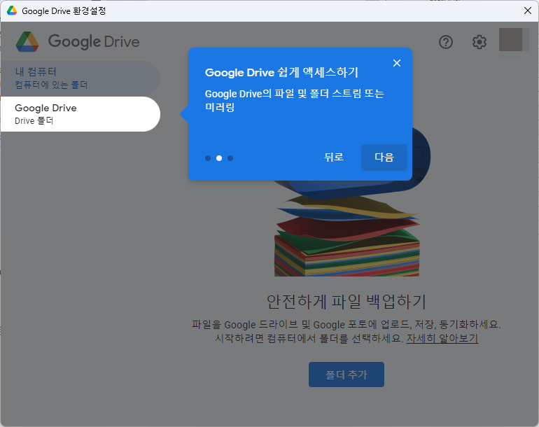Click the third tooltip pagination dot
The height and width of the screenshot is (427, 539).
[x=230, y=158]
